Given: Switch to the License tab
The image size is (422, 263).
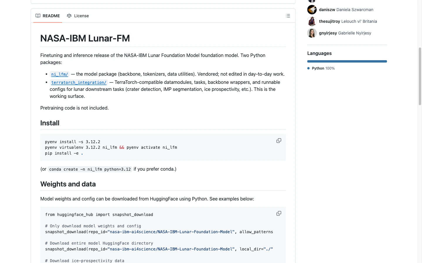Looking at the screenshot, I should (78, 16).
